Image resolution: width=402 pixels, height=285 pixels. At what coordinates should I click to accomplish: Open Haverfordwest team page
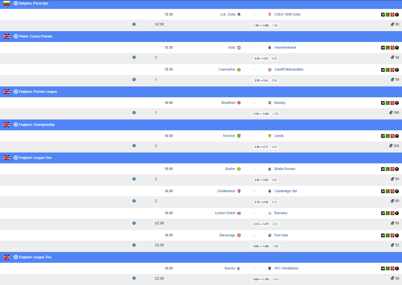click(x=285, y=47)
